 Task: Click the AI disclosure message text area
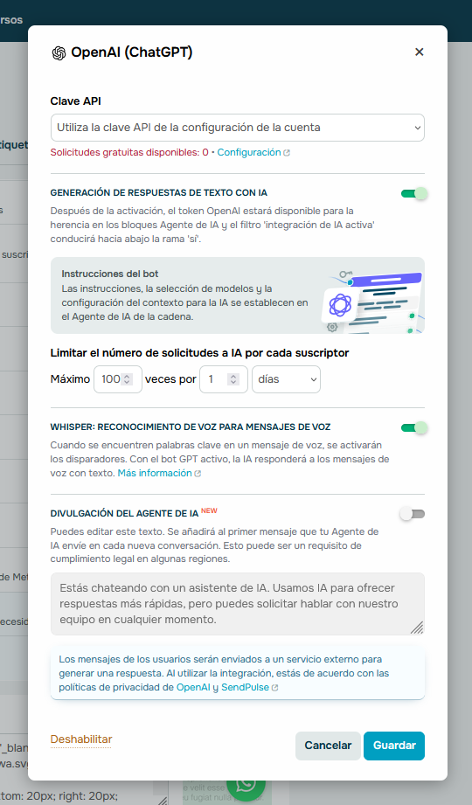[x=237, y=604]
